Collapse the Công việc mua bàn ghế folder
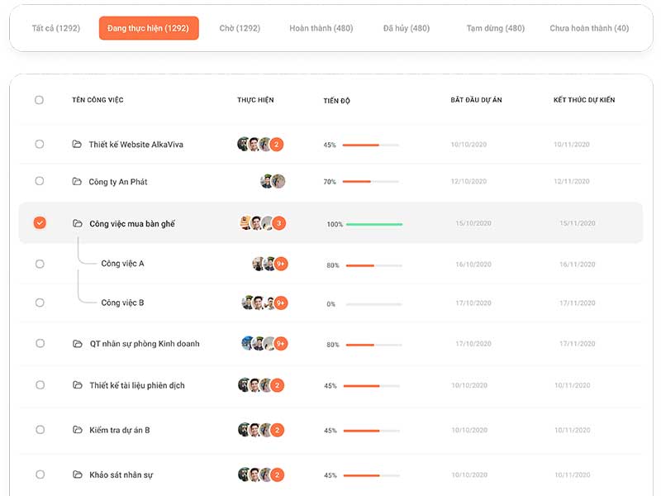This screenshot has height=496, width=661. 78,223
